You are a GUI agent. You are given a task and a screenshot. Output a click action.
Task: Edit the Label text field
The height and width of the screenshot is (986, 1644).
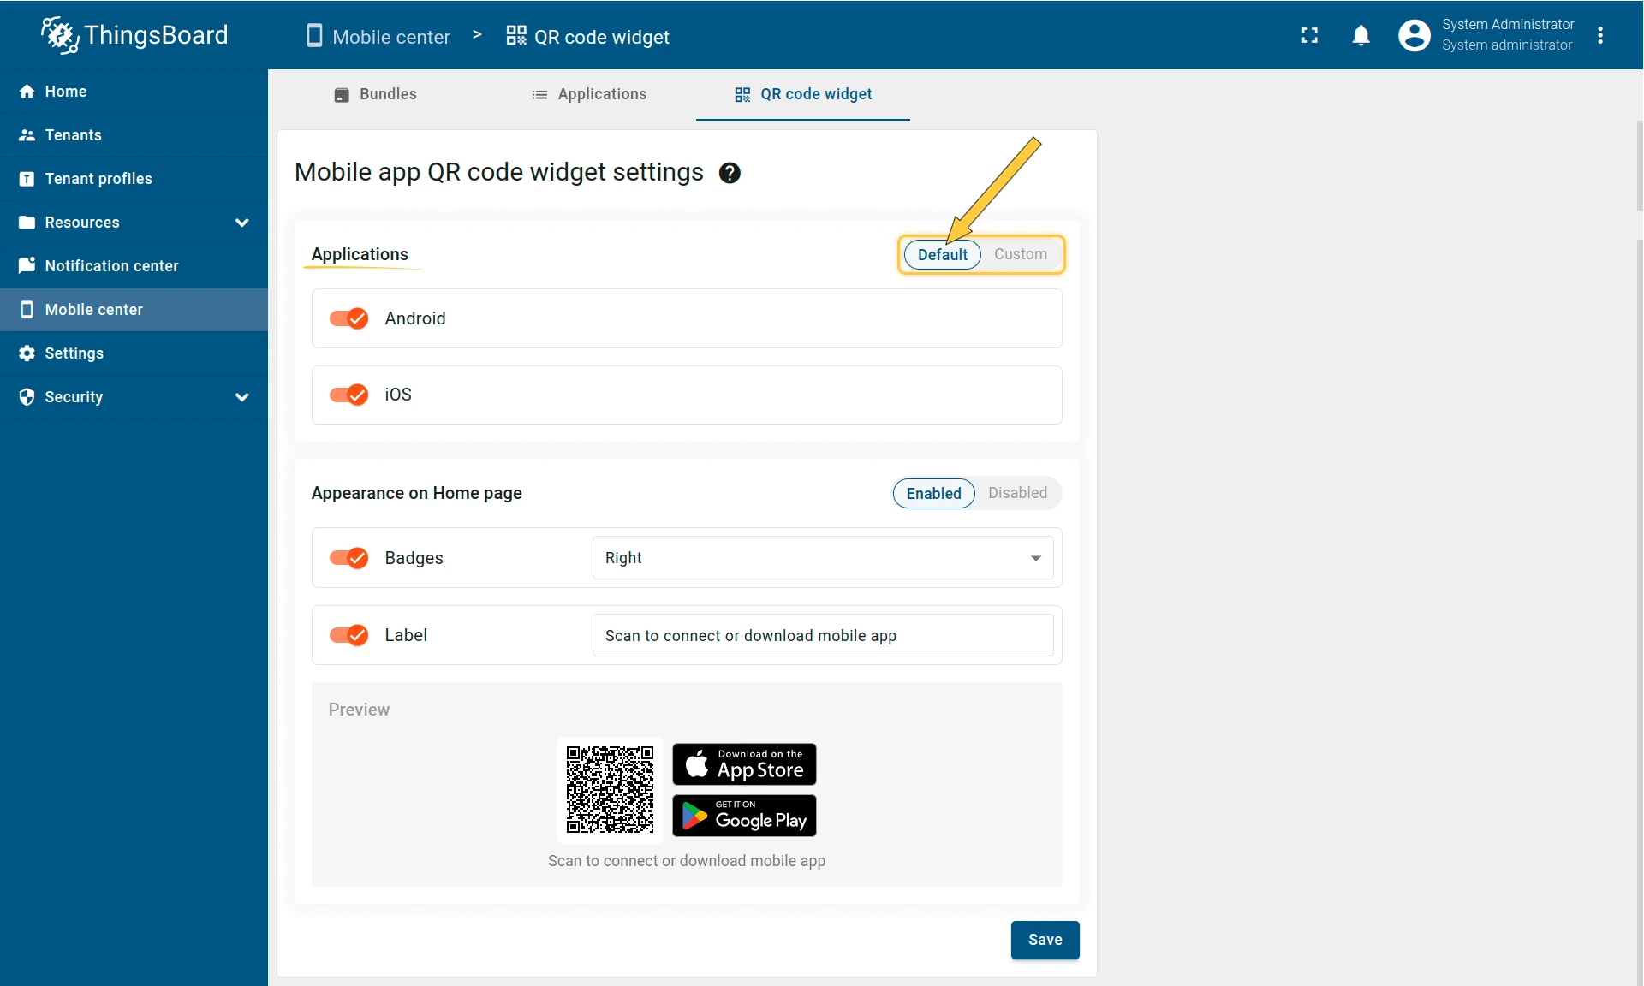[823, 635]
